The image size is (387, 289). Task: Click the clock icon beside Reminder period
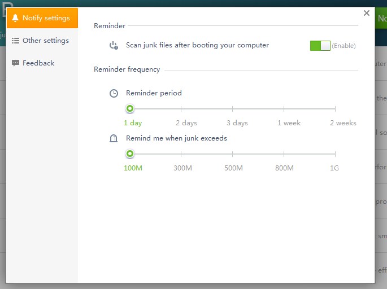coord(114,93)
